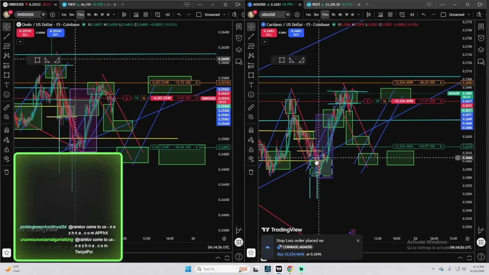Viewport: 489px width, 275px height.
Task: Expand the bottom panel chevron in ADAUSD window
Action: (x=460, y=258)
